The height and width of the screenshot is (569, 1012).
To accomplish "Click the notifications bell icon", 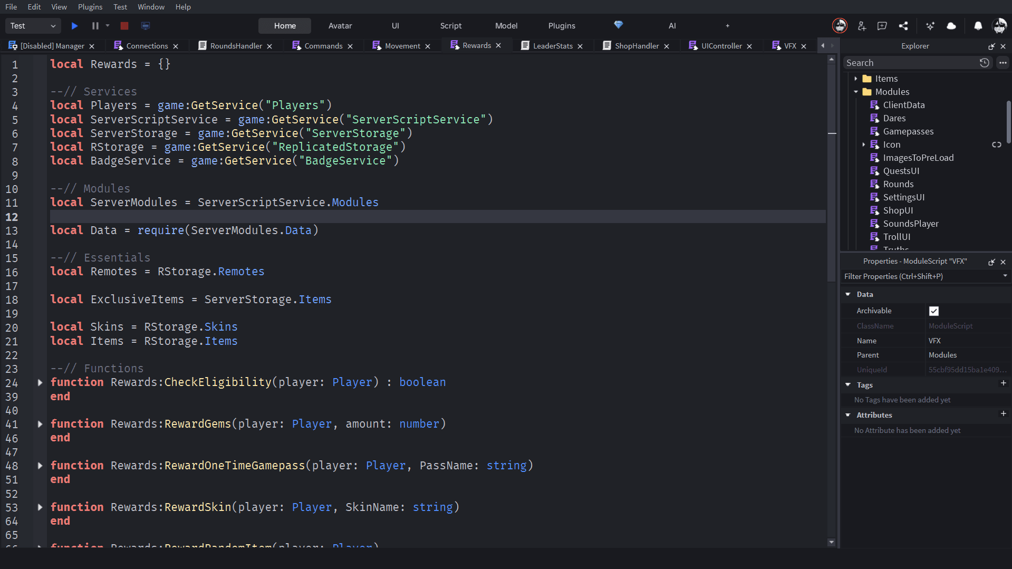I will [x=978, y=26].
